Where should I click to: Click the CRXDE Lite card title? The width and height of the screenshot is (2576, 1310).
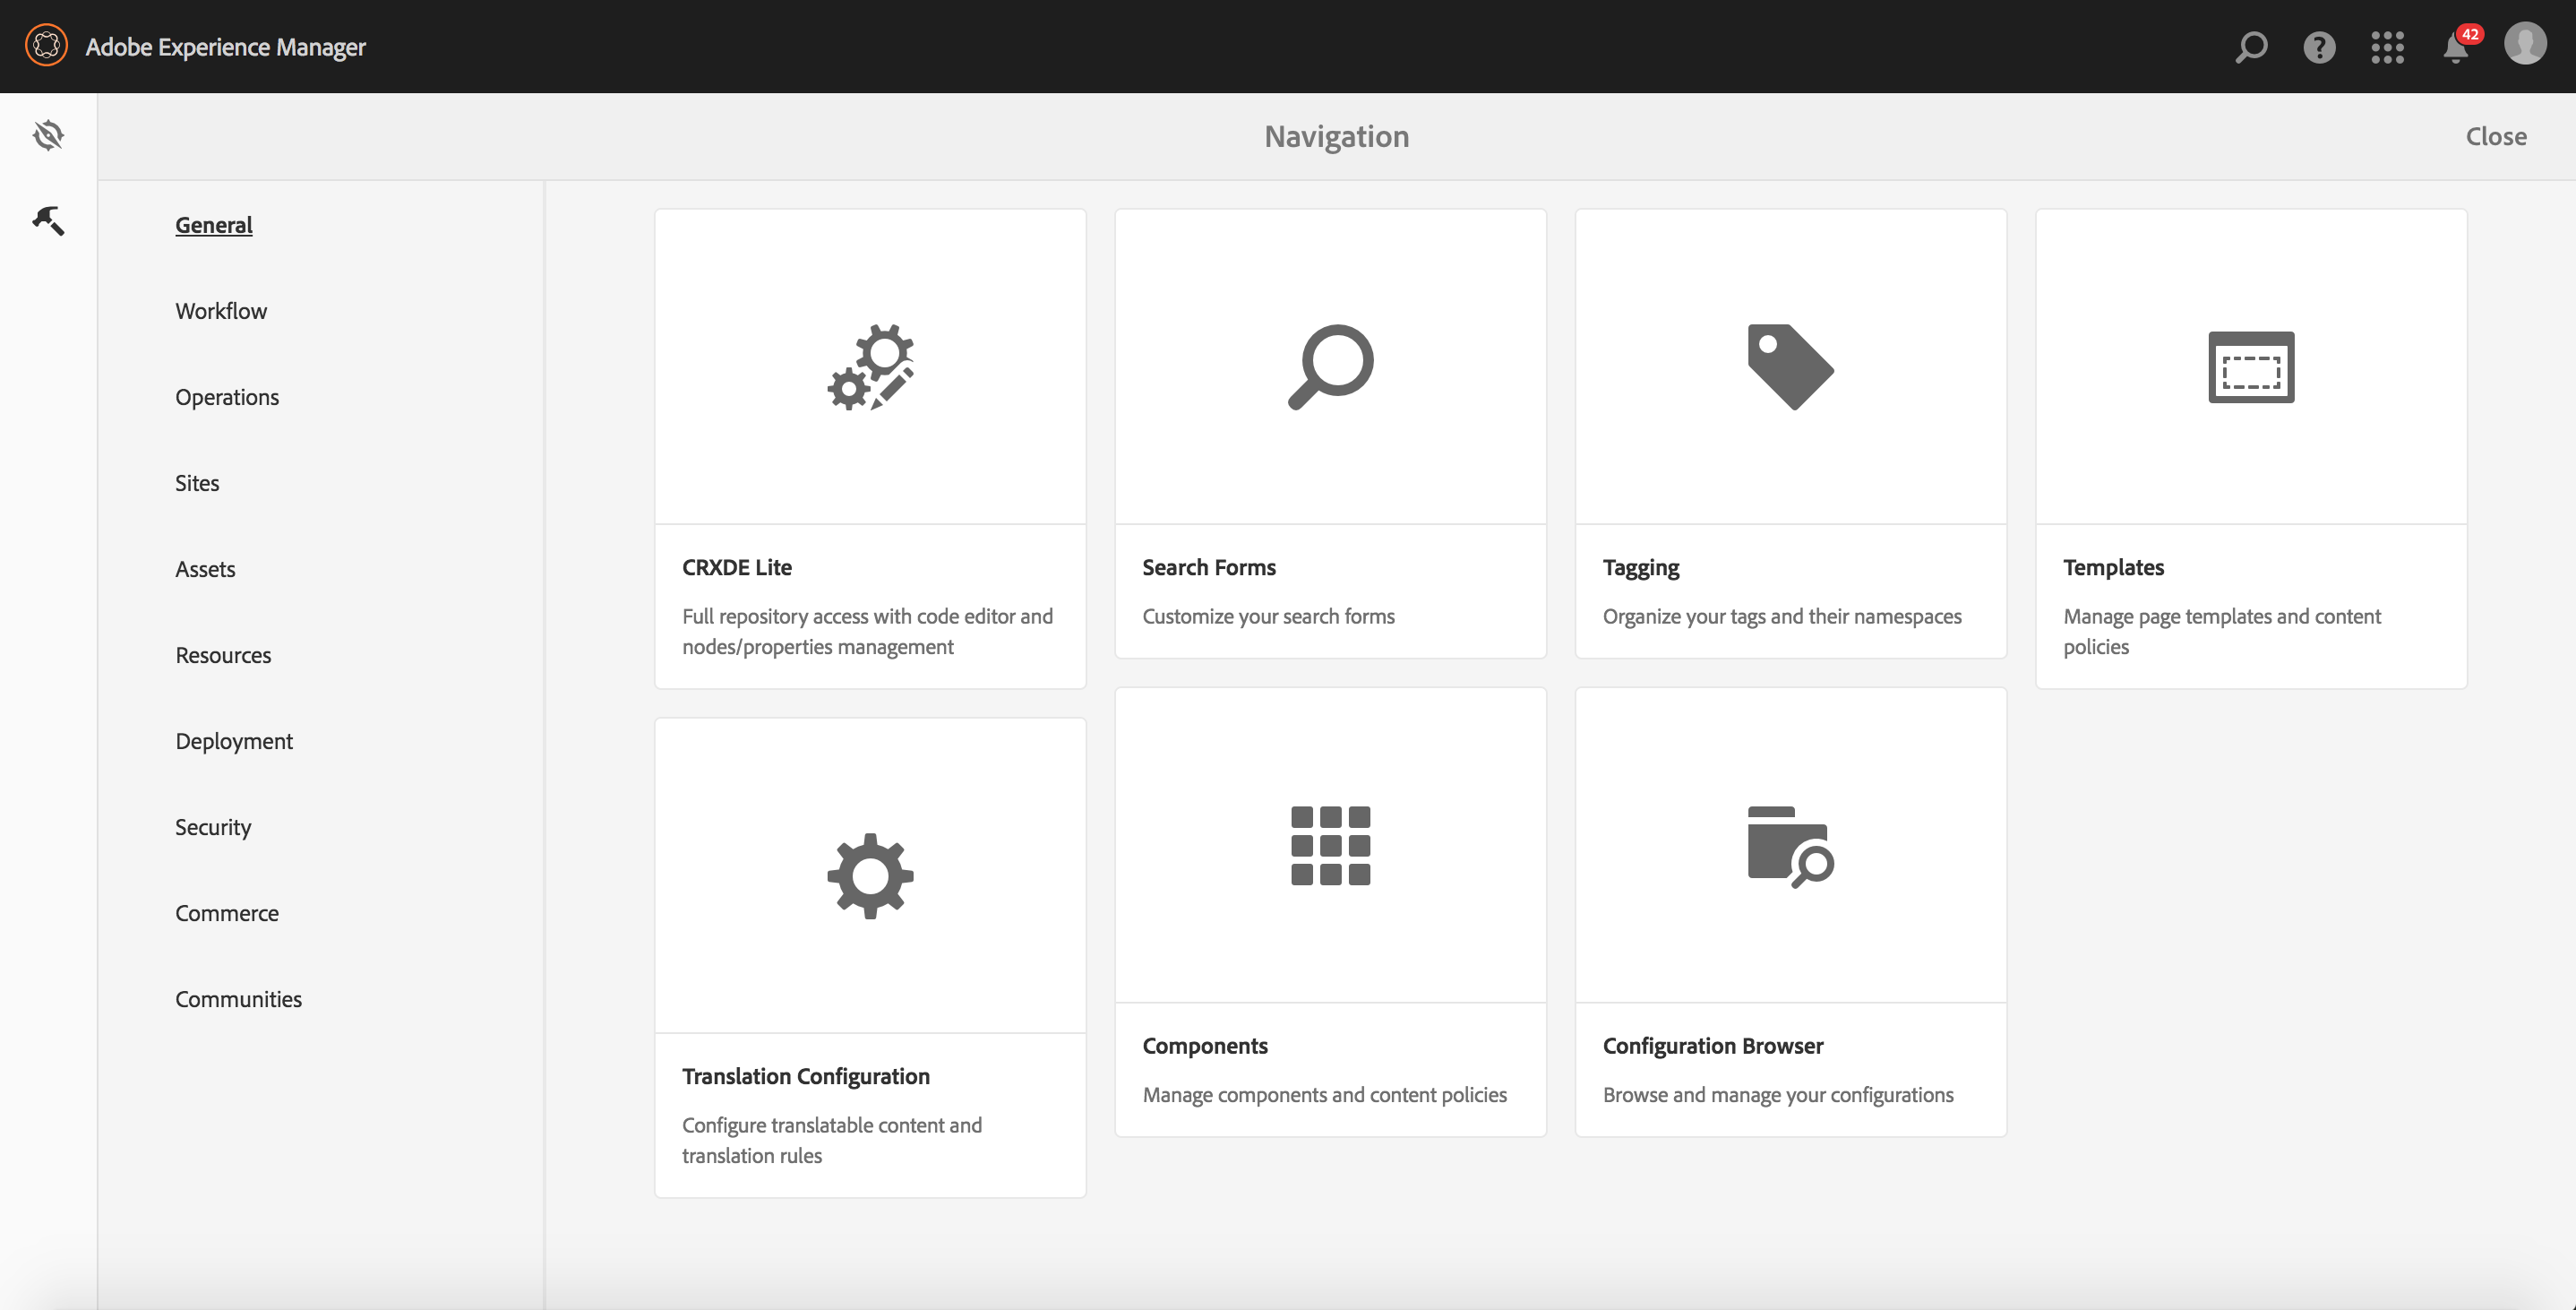click(737, 567)
